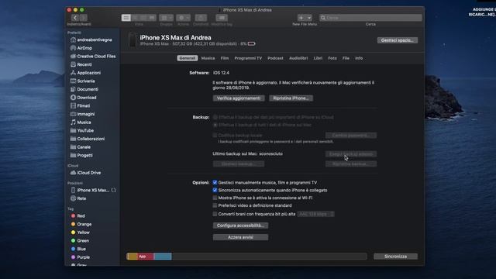Enable Mostra iPhone se è attiva la connessione Wi-Fi
Screen dimensions: 496x279
pos(215,198)
